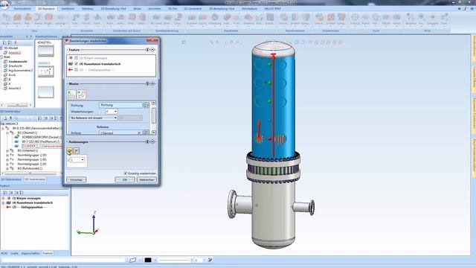Collapse the Auslassungen section in the dialog
Viewport: 476px width, 268px height.
coord(152,141)
